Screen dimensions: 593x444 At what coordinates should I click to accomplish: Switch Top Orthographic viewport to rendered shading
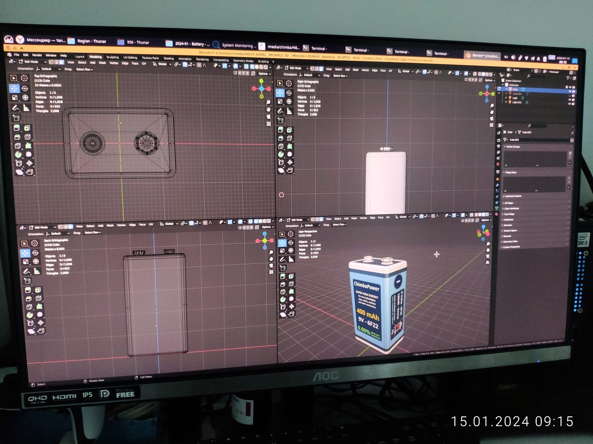266,67
